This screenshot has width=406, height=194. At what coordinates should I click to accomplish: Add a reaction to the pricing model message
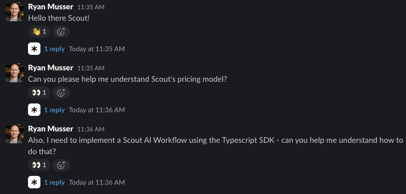point(61,93)
